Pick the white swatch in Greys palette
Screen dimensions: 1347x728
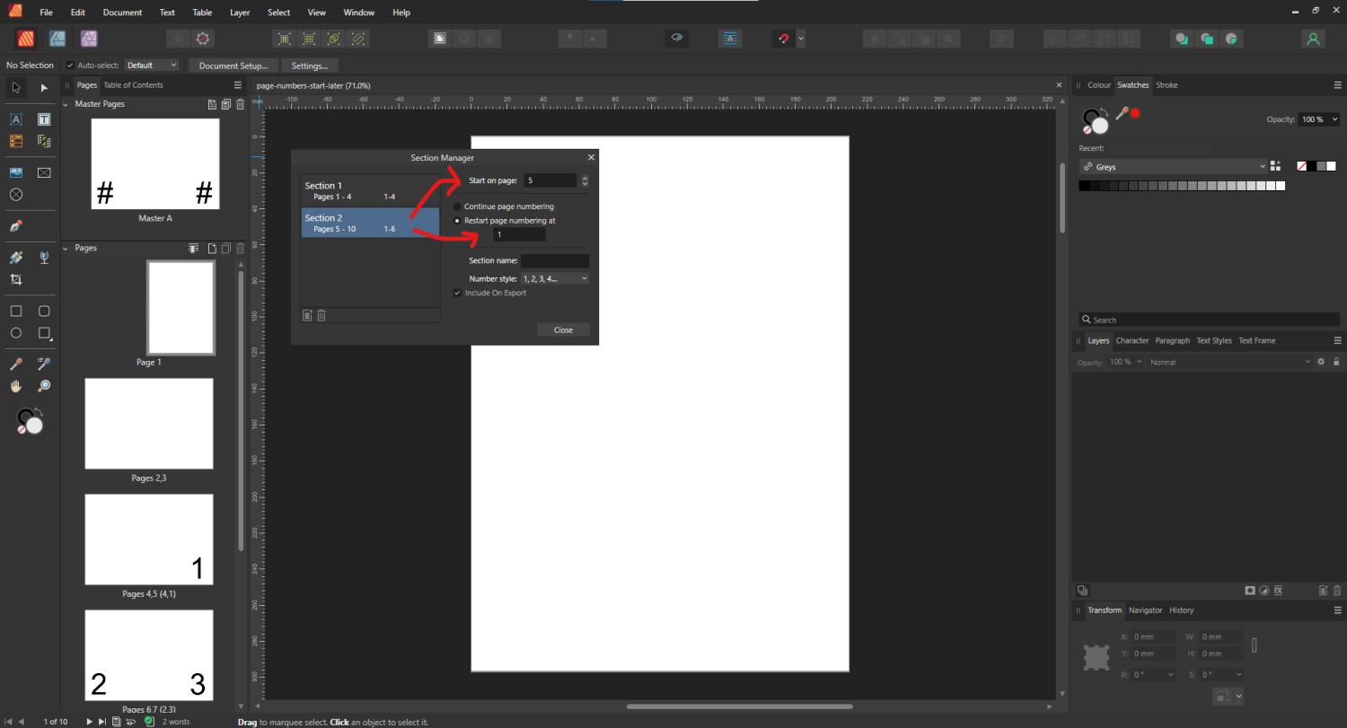pos(1280,185)
